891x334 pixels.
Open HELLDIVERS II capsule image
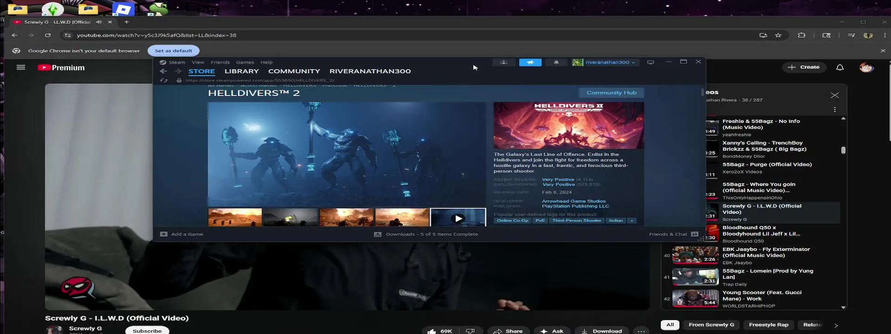pos(568,125)
